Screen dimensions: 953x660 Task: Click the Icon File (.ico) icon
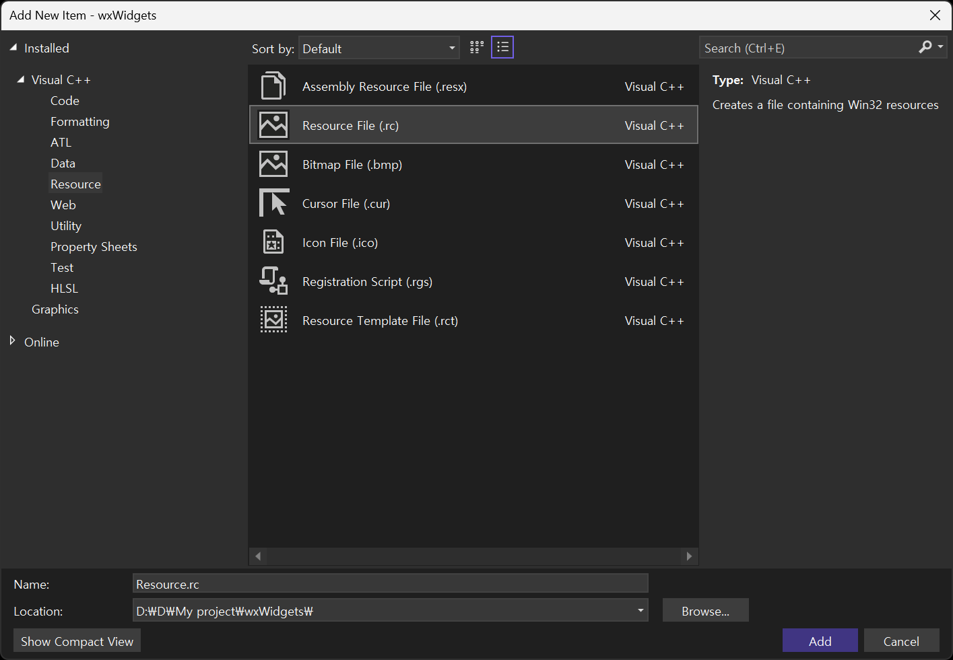click(x=273, y=242)
